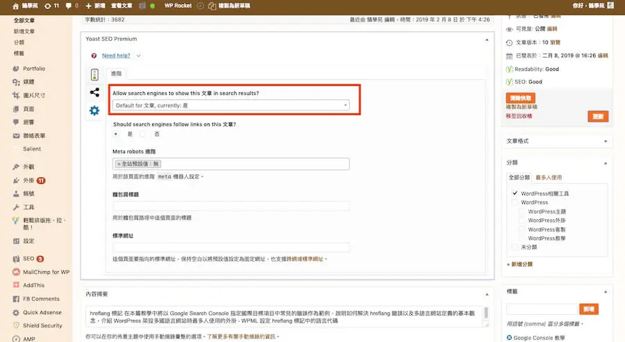Check the 未分類 uncategorized category
625x342 pixels.
coord(515,247)
